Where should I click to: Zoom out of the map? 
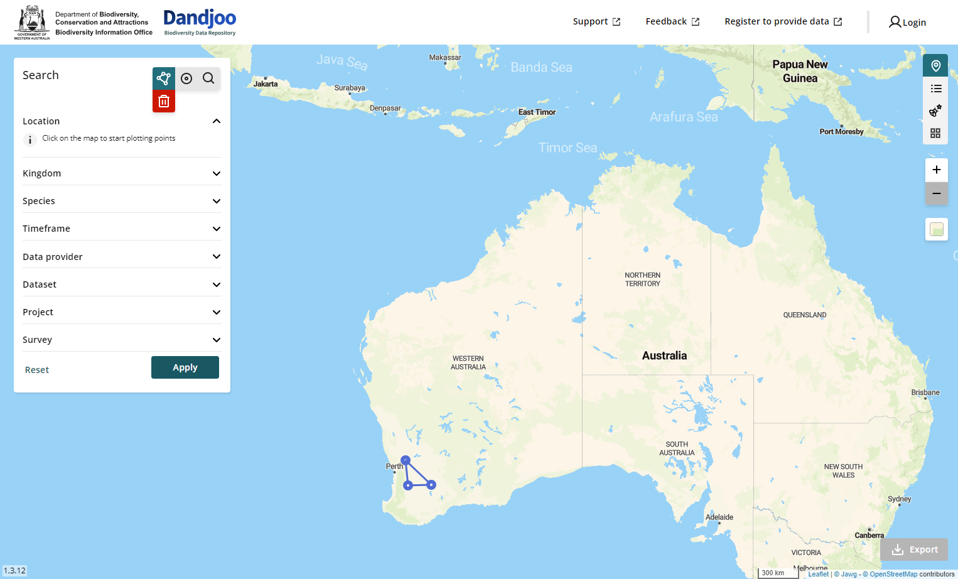937,193
